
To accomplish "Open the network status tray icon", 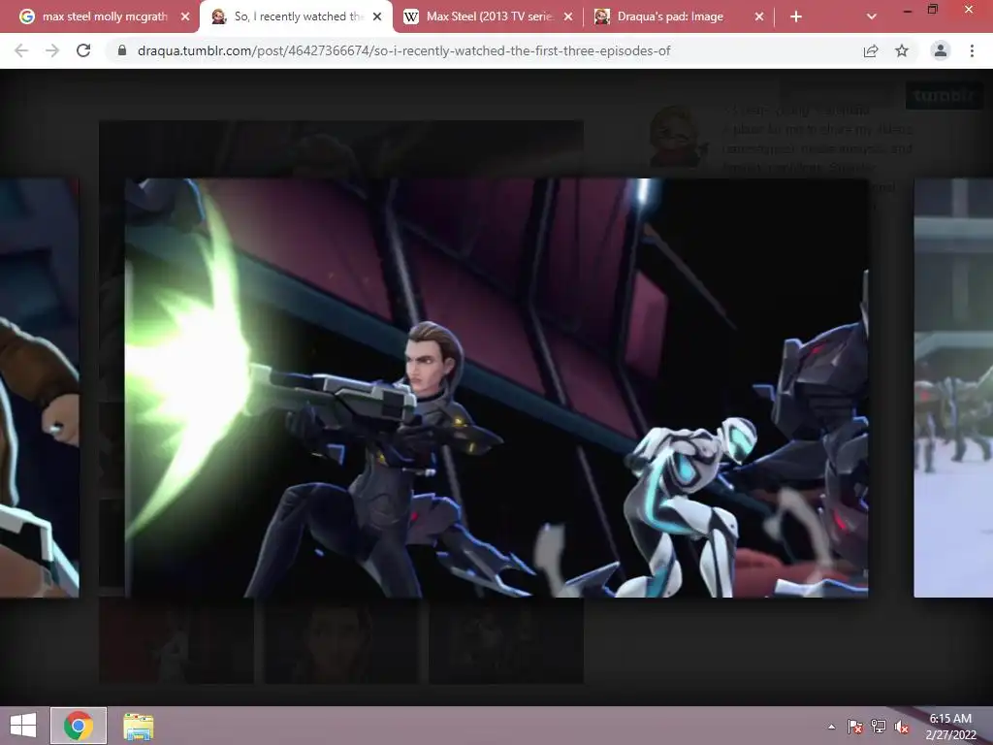I will tap(879, 727).
